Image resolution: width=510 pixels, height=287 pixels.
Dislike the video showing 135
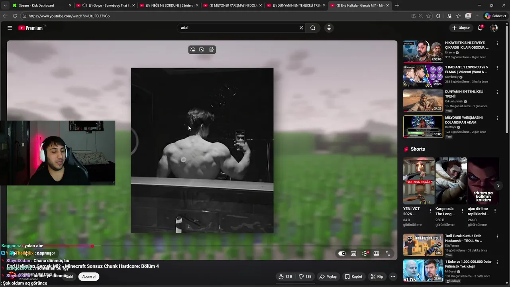[x=306, y=277]
